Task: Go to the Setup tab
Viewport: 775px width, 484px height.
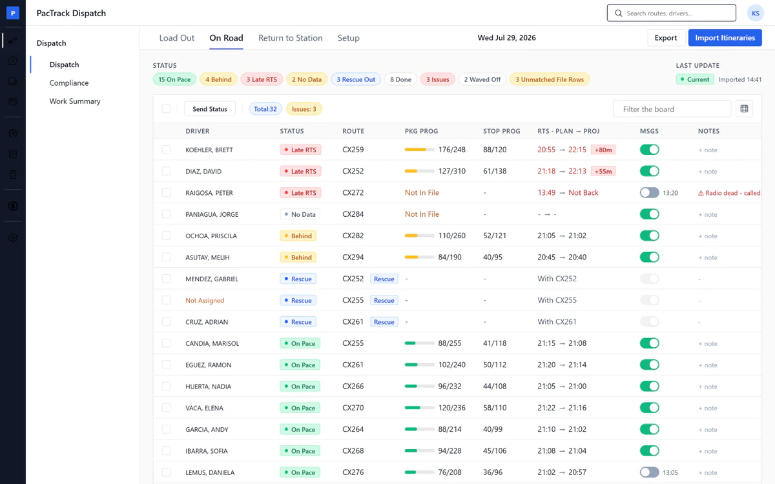Action: [x=349, y=38]
